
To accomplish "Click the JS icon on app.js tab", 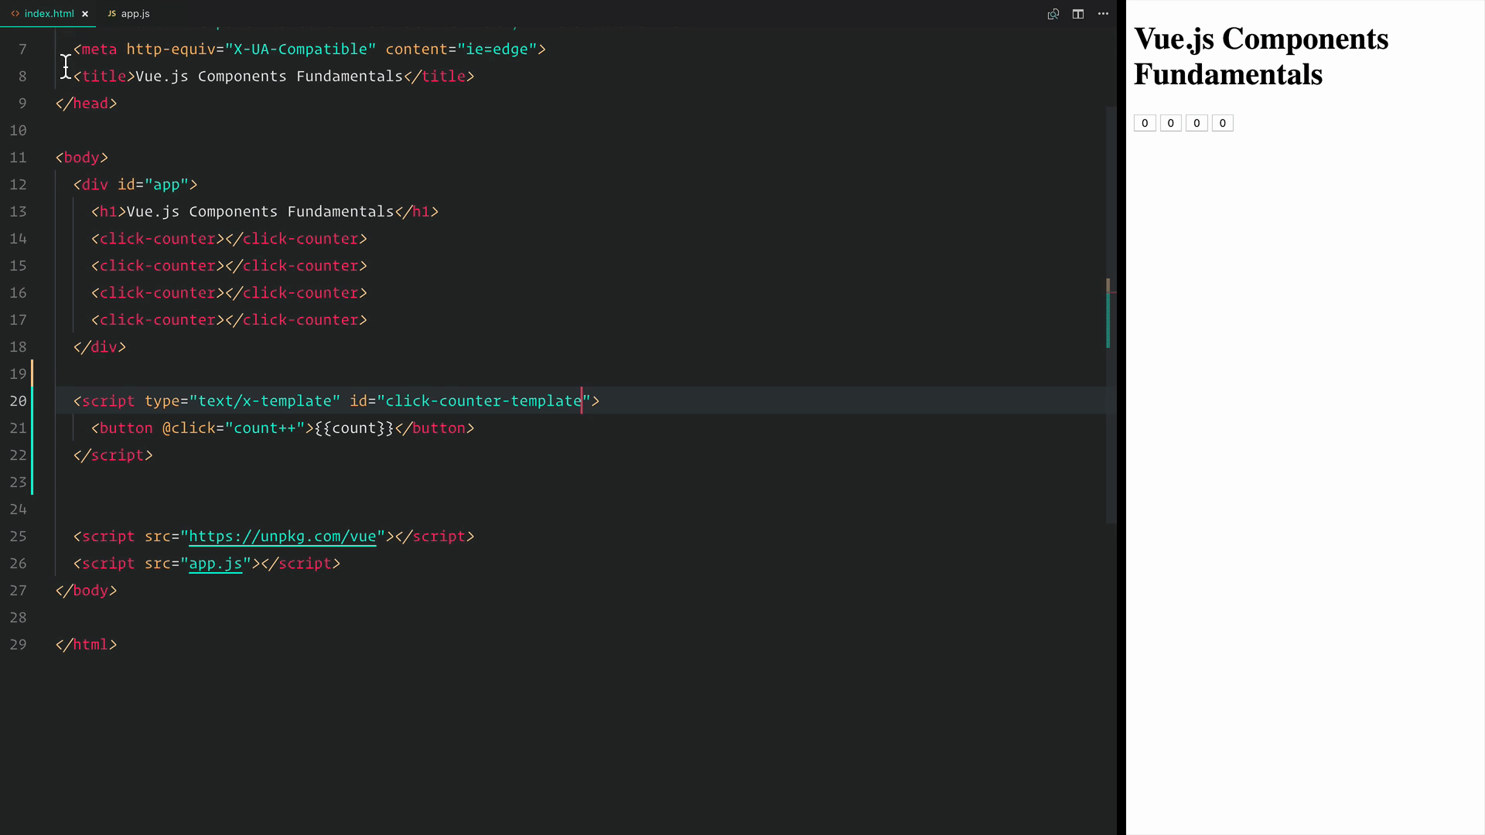I will pyautogui.click(x=111, y=14).
